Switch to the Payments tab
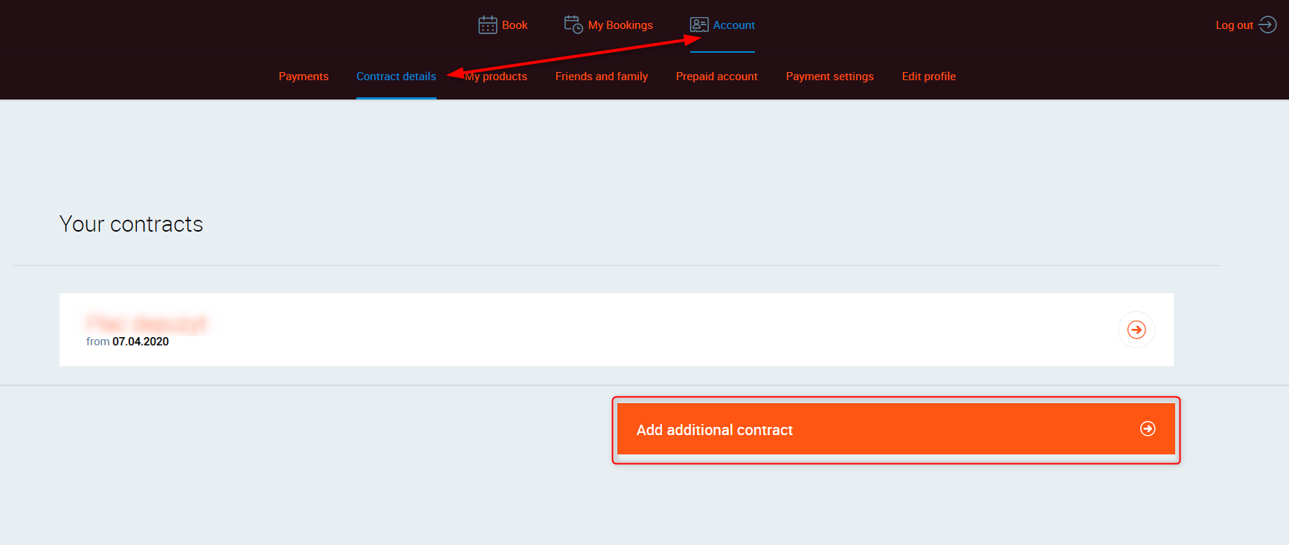Screen dimensions: 1289x545 303,76
